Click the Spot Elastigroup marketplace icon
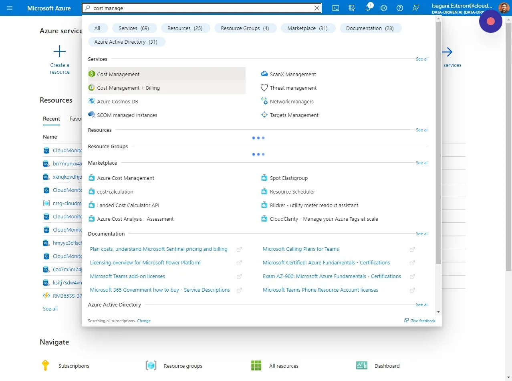 264,178
